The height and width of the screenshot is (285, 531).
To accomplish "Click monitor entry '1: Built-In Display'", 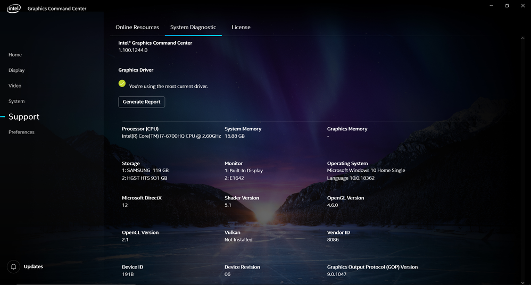I will (x=244, y=171).
